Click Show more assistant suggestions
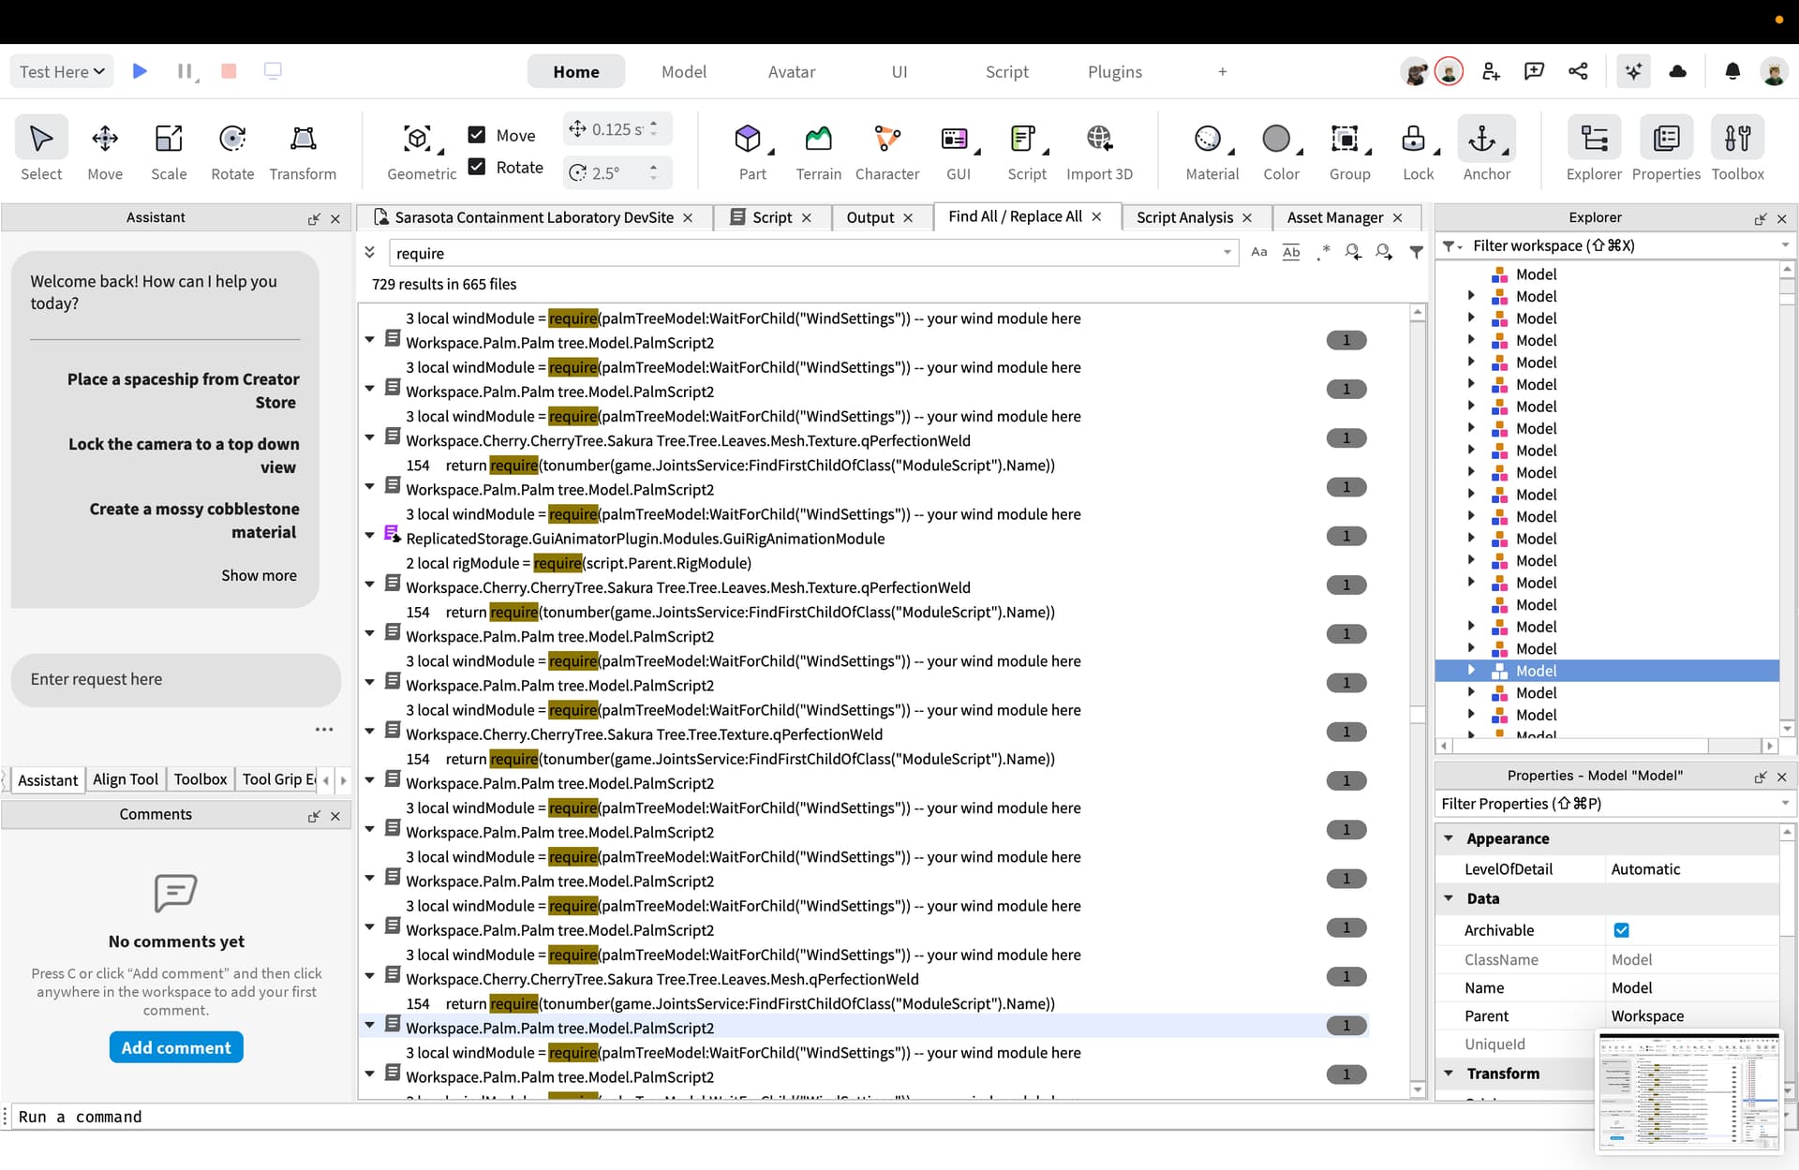Screen dimensions: 1799x1170 (x=260, y=575)
